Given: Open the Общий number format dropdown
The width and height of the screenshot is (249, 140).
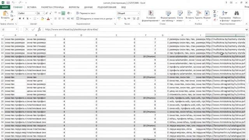Looking at the screenshot, I should coord(139,13).
